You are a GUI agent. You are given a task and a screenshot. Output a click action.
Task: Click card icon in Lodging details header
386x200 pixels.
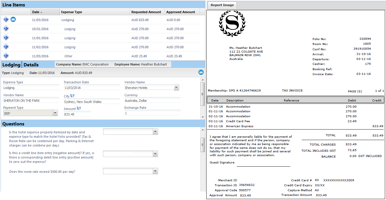[x=201, y=72]
